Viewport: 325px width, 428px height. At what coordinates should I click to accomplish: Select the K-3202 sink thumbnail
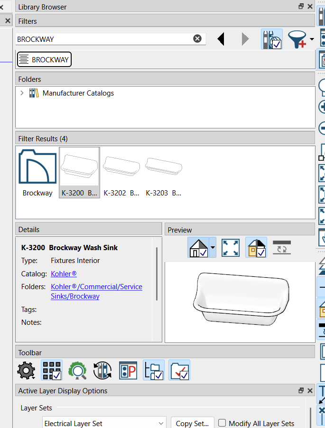121,172
